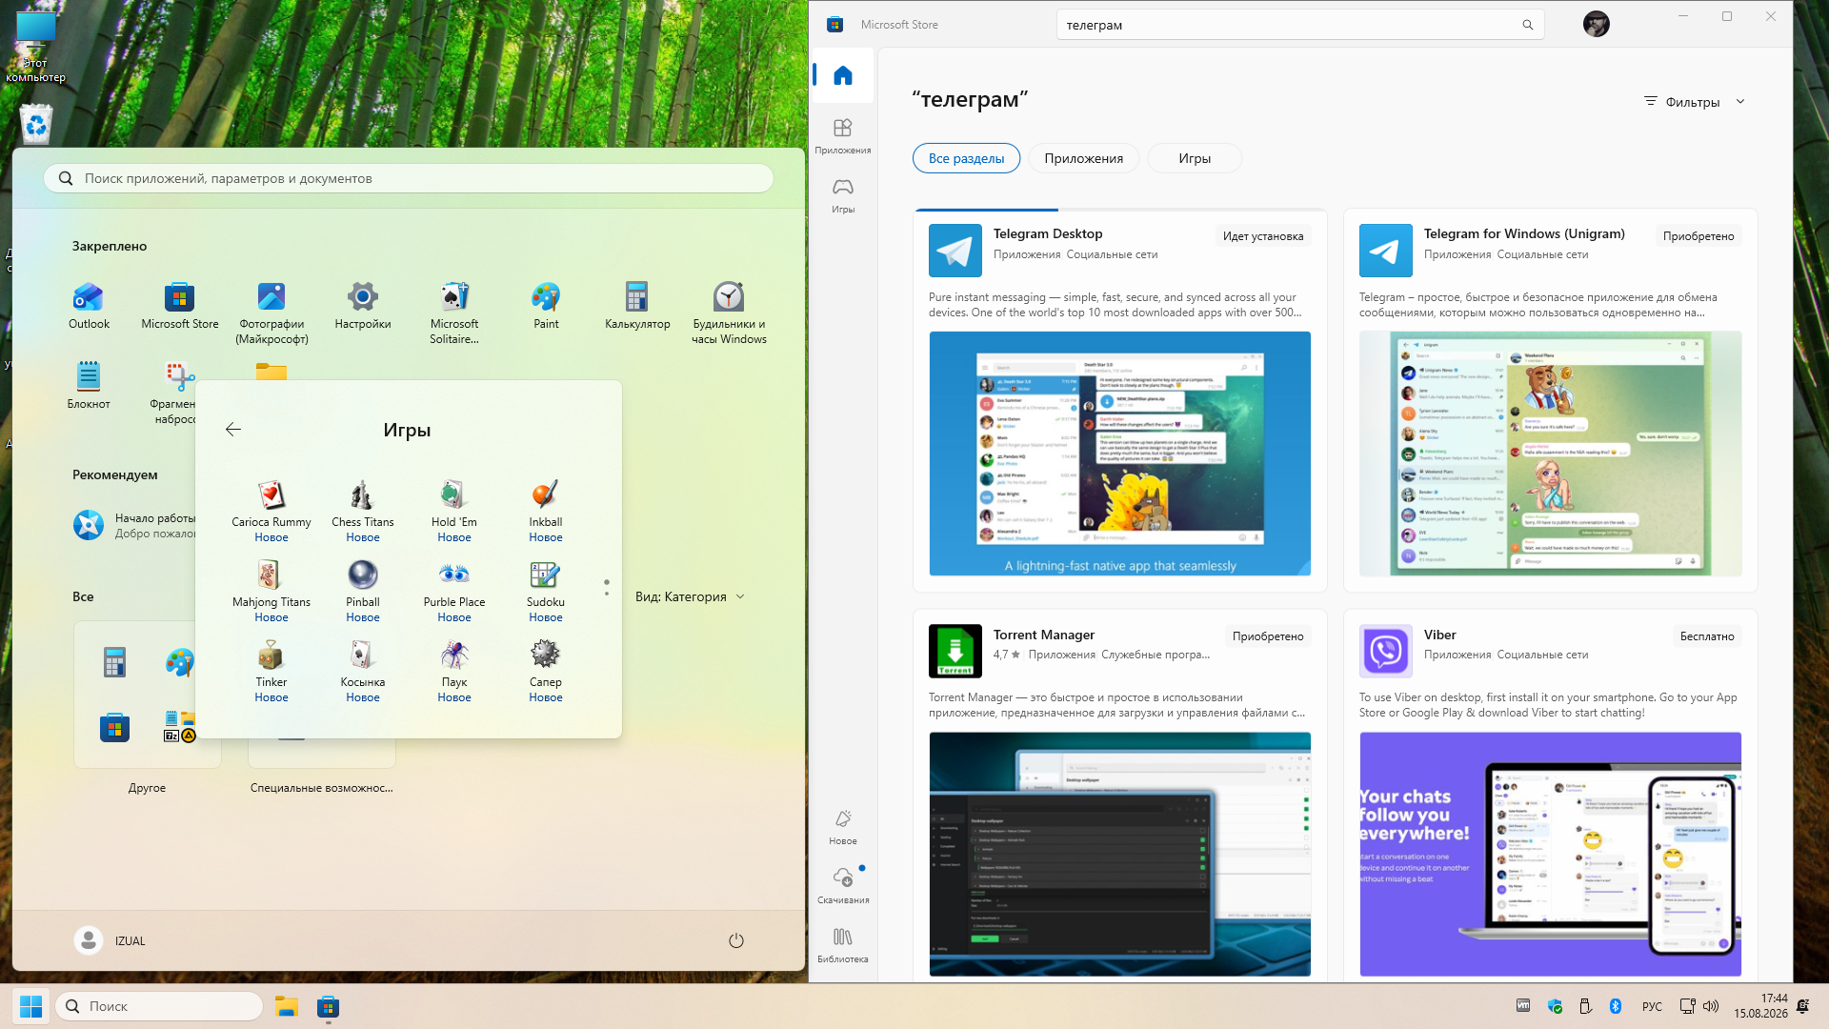Click taskbar Поиск search box
Image resolution: width=1829 pixels, height=1029 pixels.
(159, 1006)
